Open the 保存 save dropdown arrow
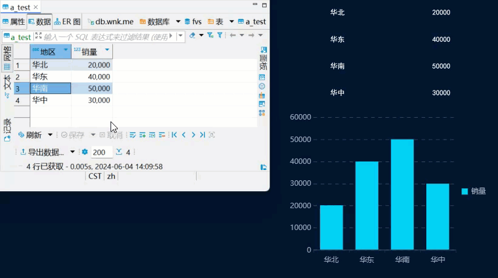This screenshot has width=498, height=278. 93,135
